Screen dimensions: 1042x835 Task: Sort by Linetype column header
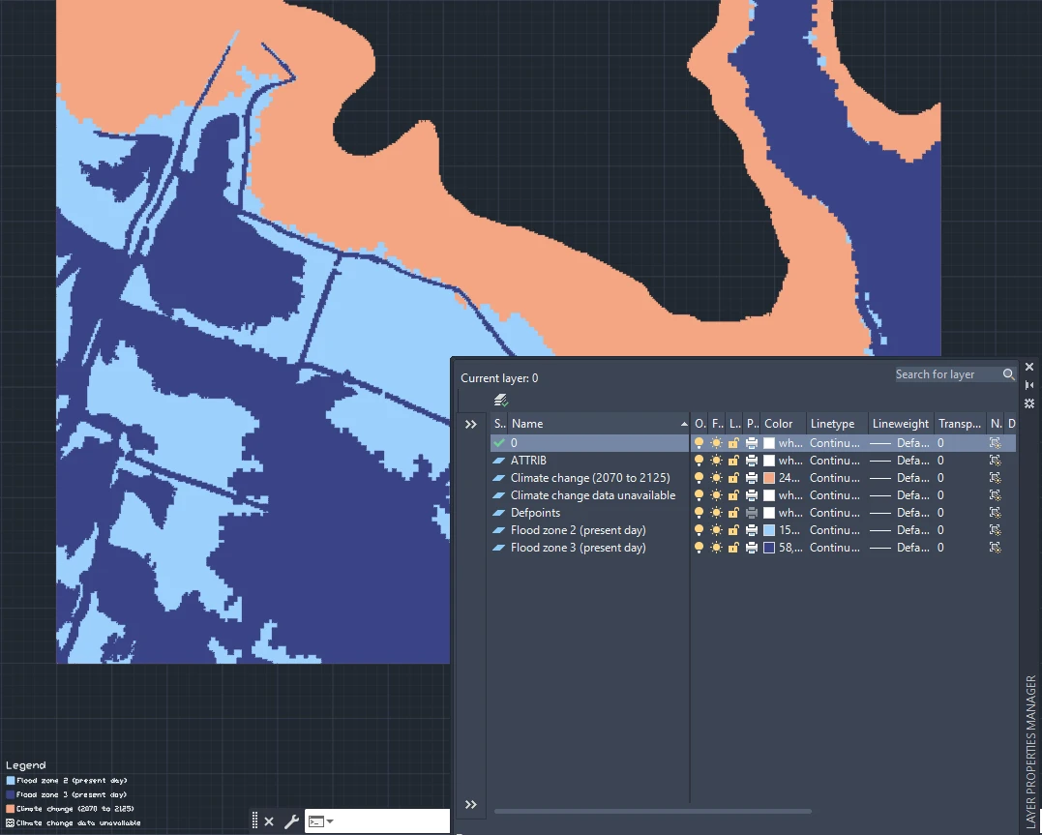(836, 424)
